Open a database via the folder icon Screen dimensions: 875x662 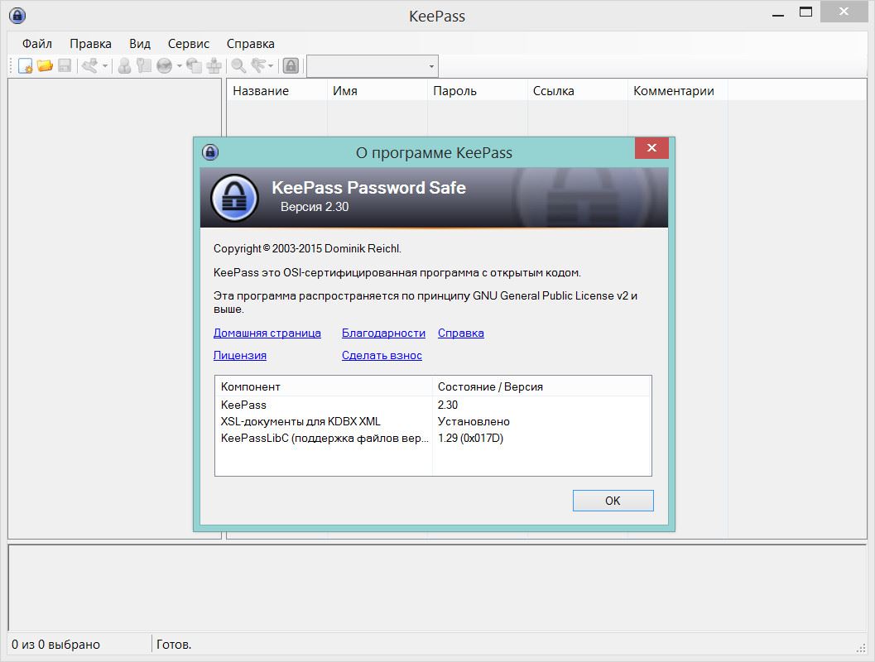tap(45, 66)
